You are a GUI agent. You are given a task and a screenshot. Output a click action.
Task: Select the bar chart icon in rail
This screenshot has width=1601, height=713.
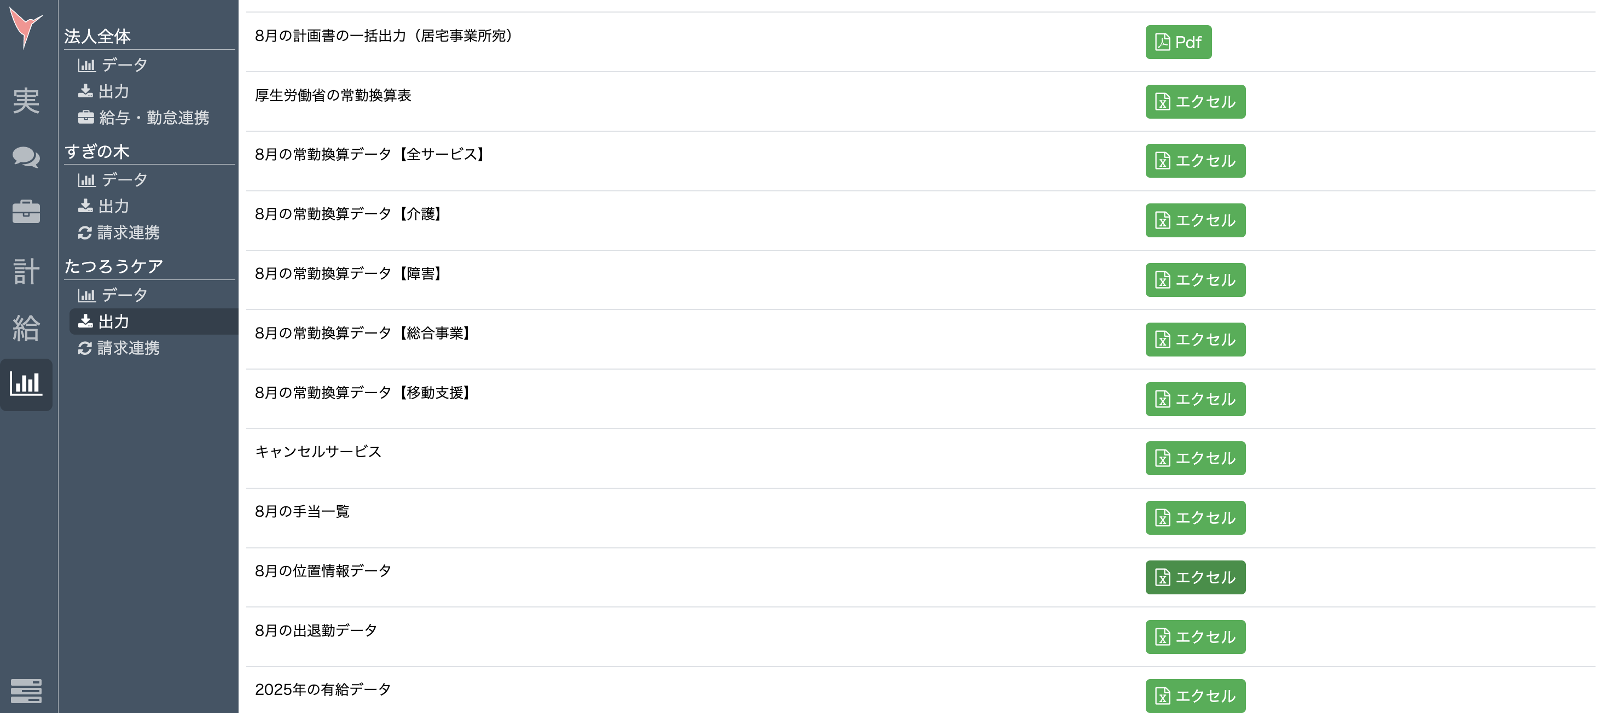(26, 384)
